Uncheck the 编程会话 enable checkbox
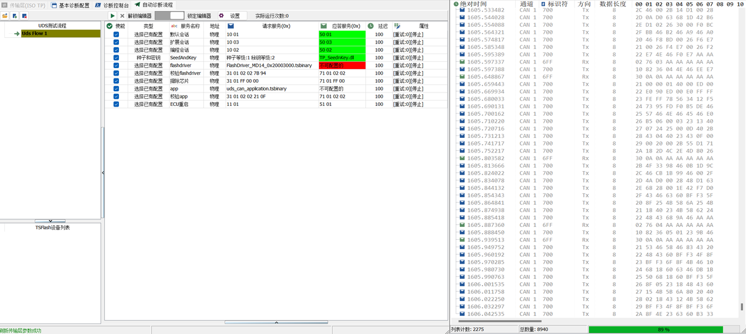The height and width of the screenshot is (334, 746). (117, 50)
